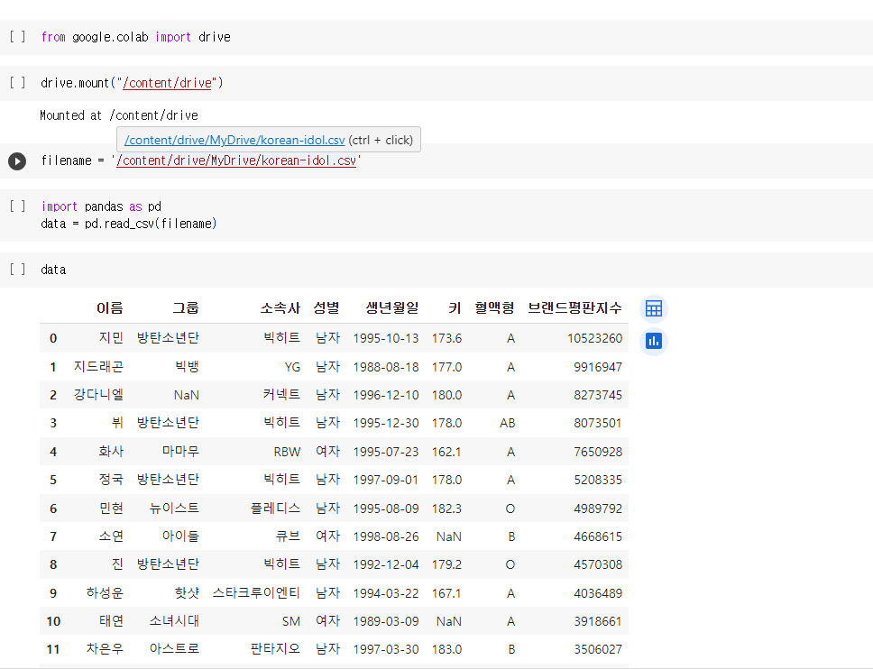This screenshot has height=669, width=873.
Task: Click NaN group value in 강다니엘 row
Action: click(187, 395)
